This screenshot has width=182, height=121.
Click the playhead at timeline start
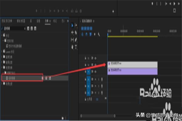coord(108,34)
